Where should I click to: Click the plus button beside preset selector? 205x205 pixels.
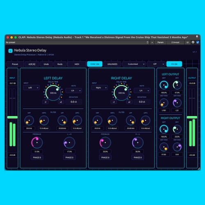152,42
